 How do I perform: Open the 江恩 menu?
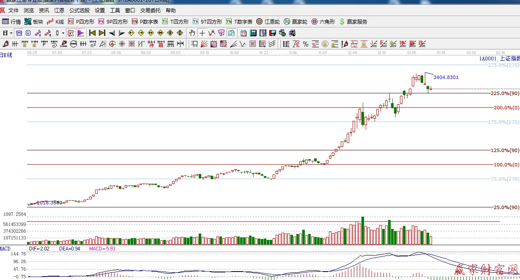pyautogui.click(x=59, y=11)
